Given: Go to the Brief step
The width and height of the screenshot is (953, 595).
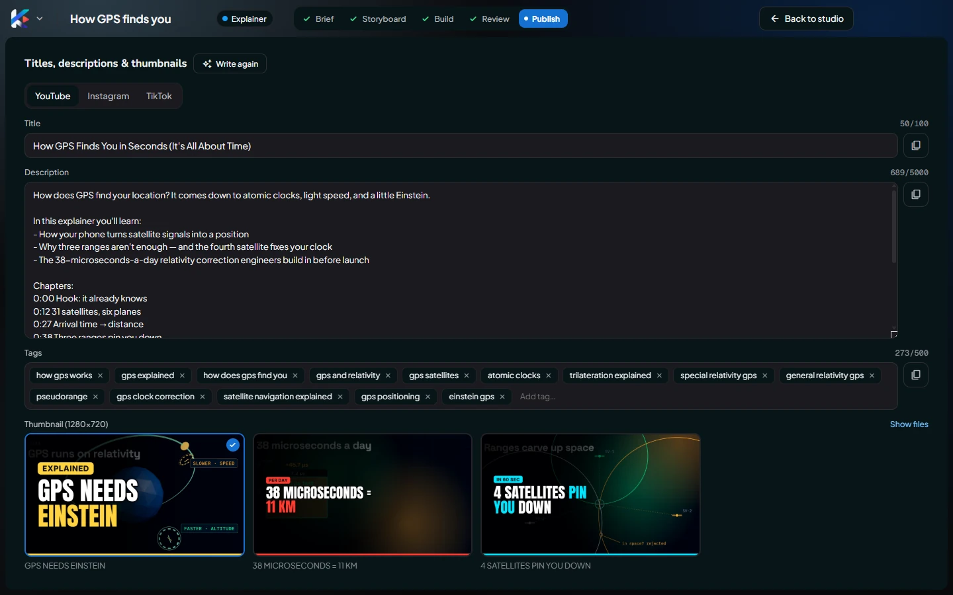Looking at the screenshot, I should [318, 19].
